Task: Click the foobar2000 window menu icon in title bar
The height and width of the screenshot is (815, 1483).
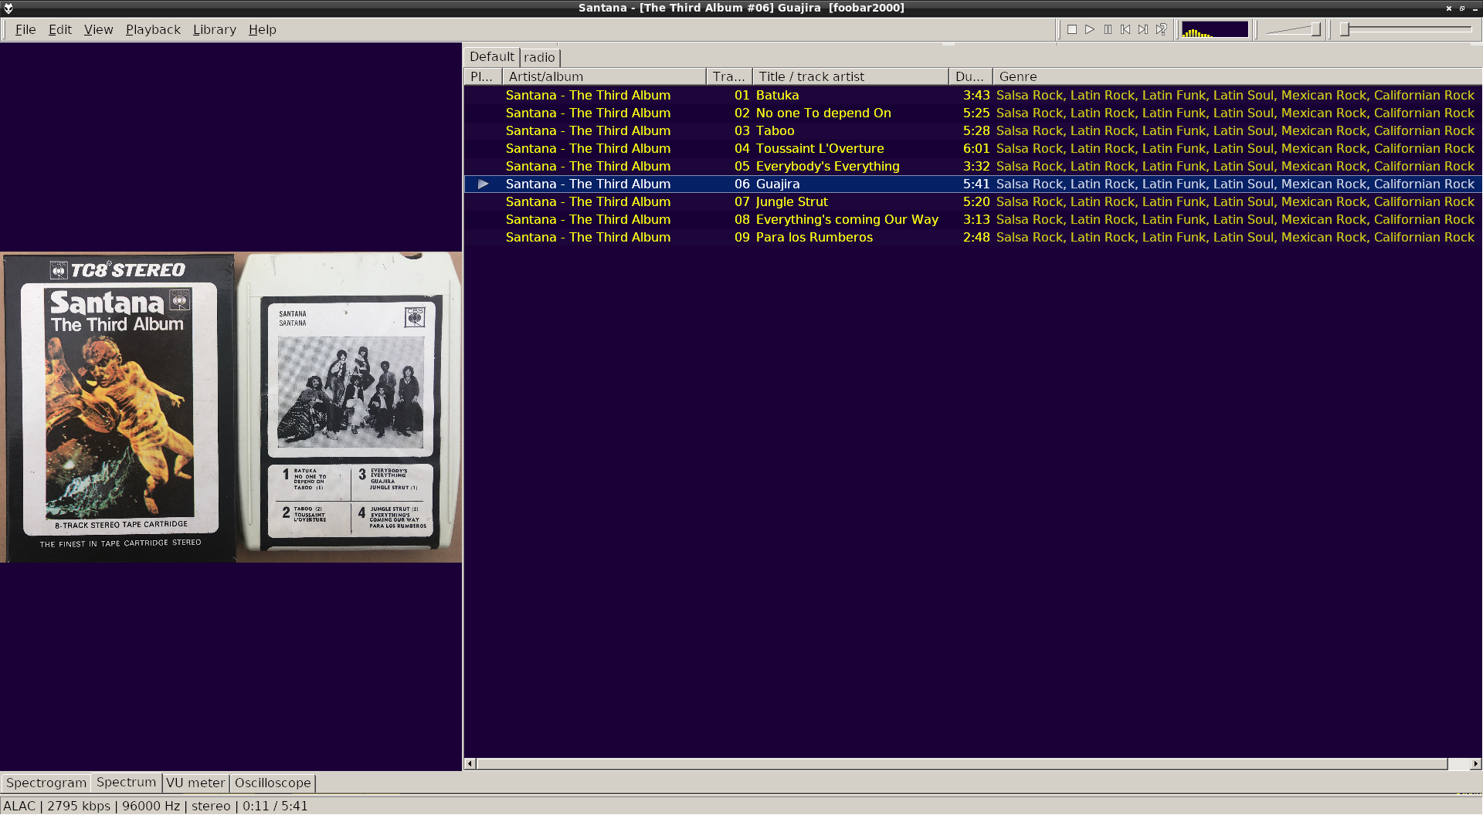Action: pyautogui.click(x=8, y=8)
